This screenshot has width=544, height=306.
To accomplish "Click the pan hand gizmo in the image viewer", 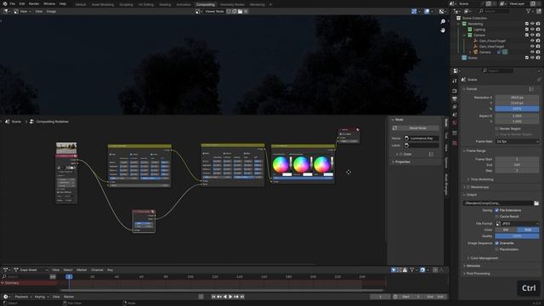I will [x=443, y=31].
